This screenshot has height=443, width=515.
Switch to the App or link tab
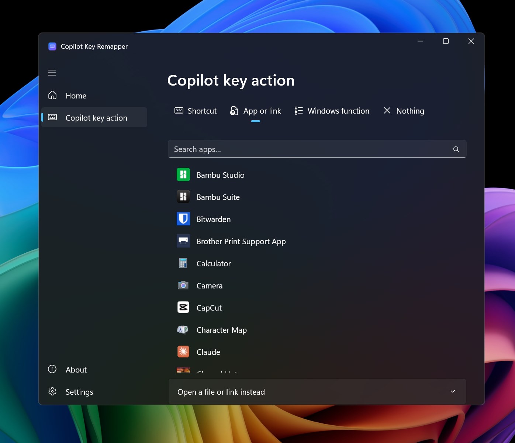tap(256, 111)
